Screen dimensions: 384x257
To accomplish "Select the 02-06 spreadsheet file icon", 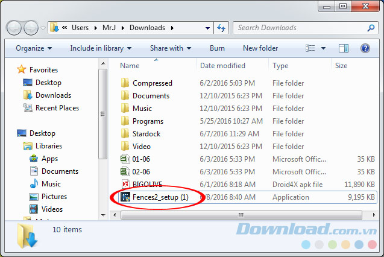I will coord(125,171).
